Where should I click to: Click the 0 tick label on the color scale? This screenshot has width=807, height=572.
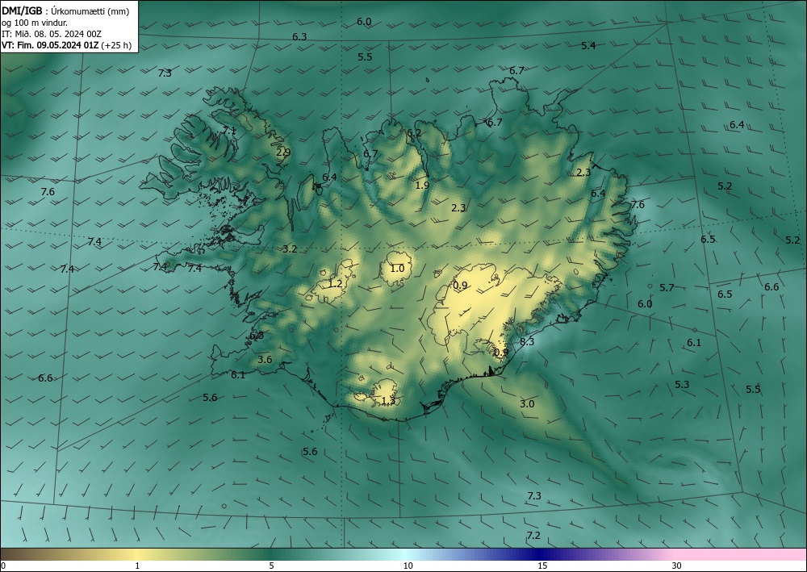[x=3, y=566]
